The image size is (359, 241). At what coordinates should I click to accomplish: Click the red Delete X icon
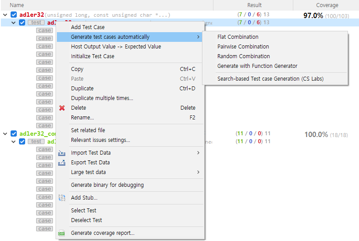(62, 108)
